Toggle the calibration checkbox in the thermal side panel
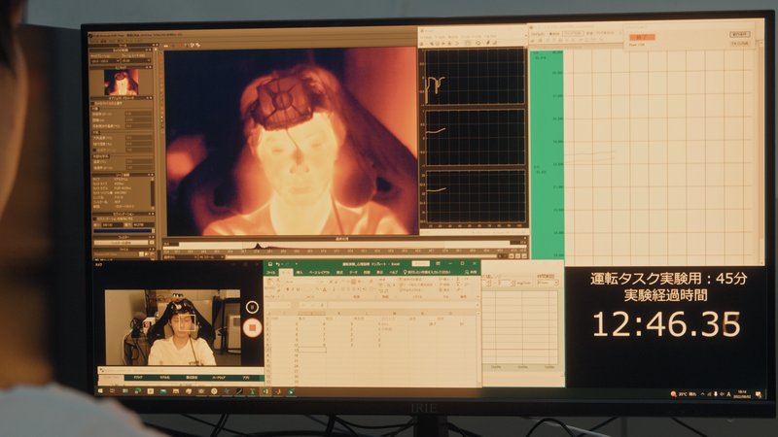Image resolution: width=778 pixels, height=437 pixels. (x=94, y=218)
